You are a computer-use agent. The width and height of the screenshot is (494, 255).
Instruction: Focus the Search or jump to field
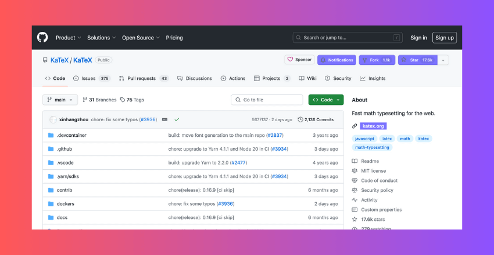pyautogui.click(x=348, y=38)
